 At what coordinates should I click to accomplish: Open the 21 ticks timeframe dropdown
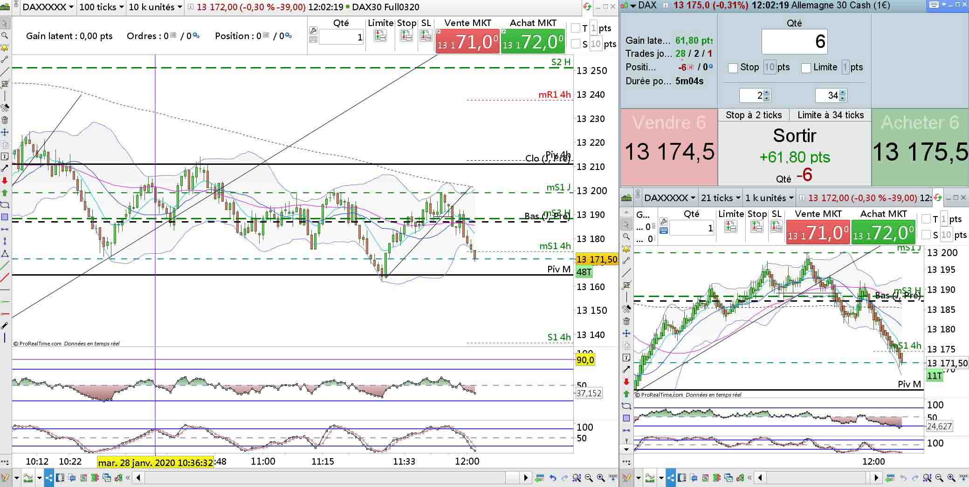(721, 198)
